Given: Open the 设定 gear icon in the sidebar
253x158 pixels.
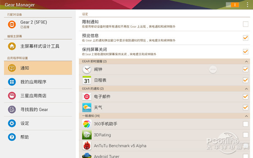Looking at the screenshot, I should coord(12,123).
